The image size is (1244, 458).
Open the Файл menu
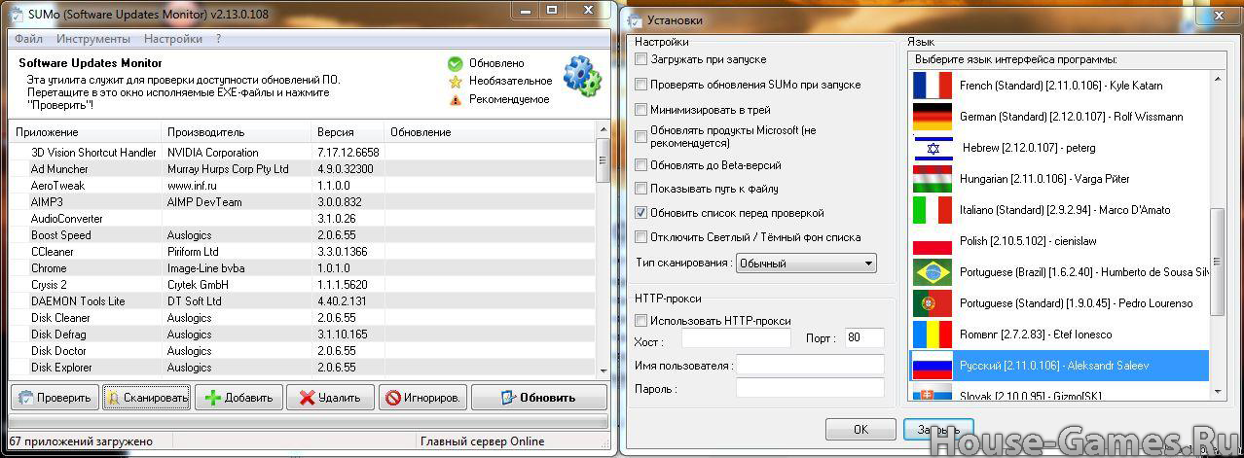28,39
